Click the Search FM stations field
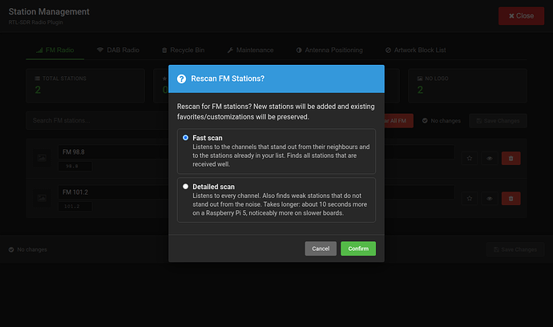 point(97,121)
